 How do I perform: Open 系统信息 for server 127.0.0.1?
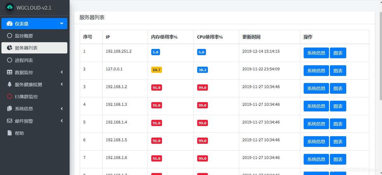[x=316, y=71]
